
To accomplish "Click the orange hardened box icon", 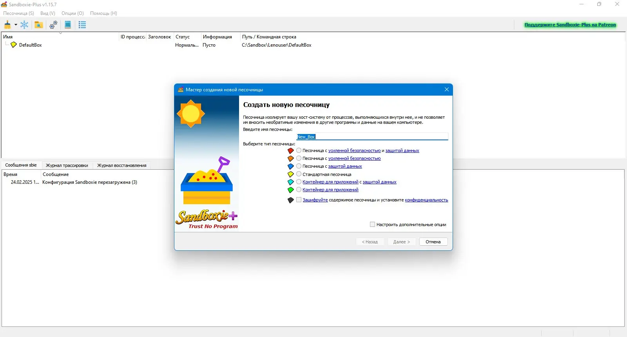I will (x=291, y=158).
